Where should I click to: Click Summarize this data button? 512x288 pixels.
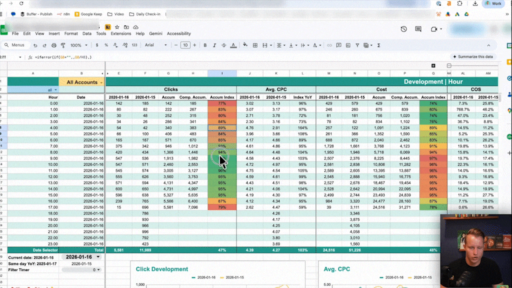[x=472, y=57]
